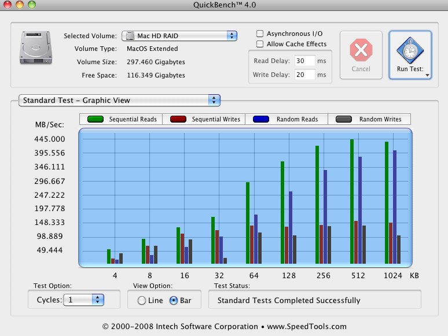Click the Run Test stopwatch icon

pos(410,50)
